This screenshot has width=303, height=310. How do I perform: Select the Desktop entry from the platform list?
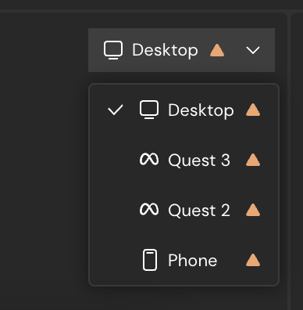(x=184, y=110)
